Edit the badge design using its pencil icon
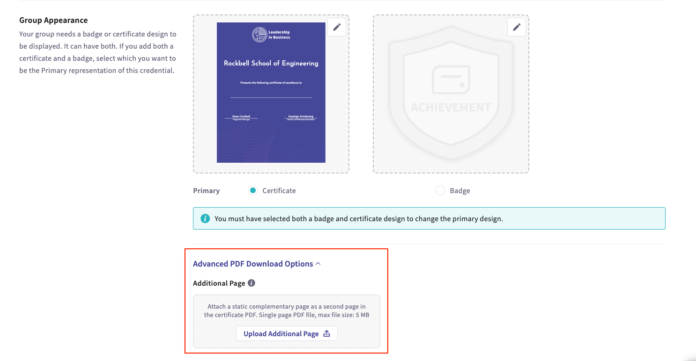Screen dimensions: 696x361 point(517,28)
